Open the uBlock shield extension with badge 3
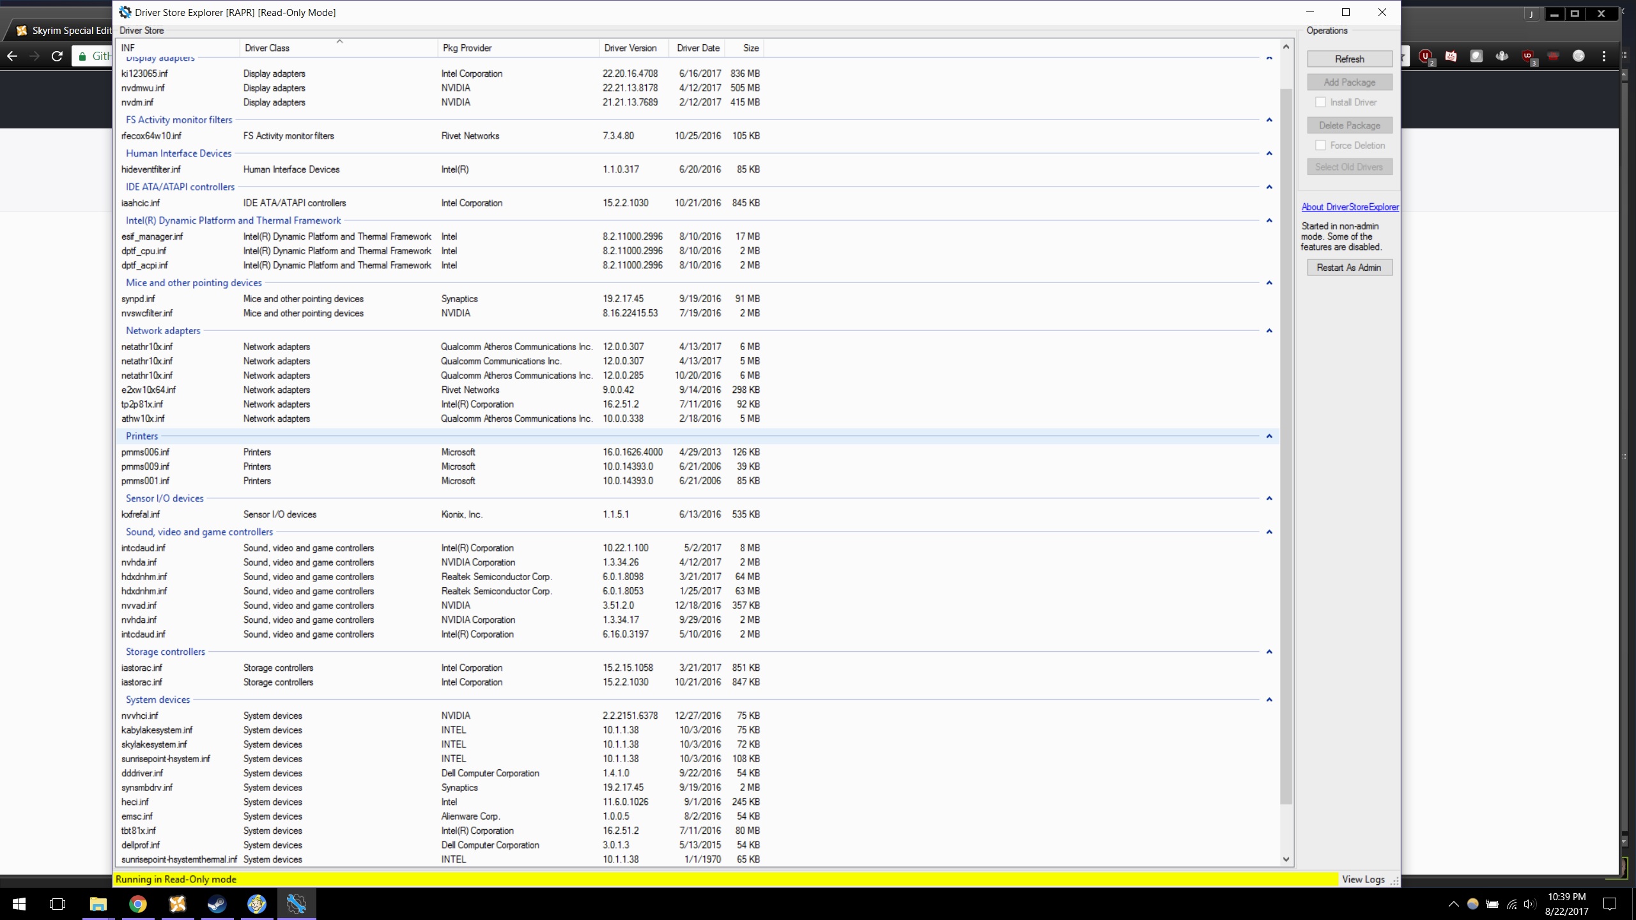This screenshot has width=1636, height=920. (1528, 57)
